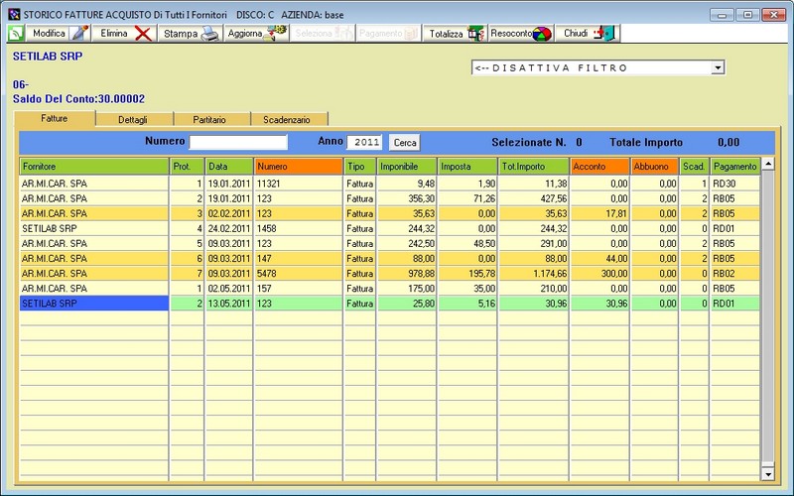Viewport: 794px width, 496px height.
Task: Click the Acconto value 44,00
Action: coord(600,259)
